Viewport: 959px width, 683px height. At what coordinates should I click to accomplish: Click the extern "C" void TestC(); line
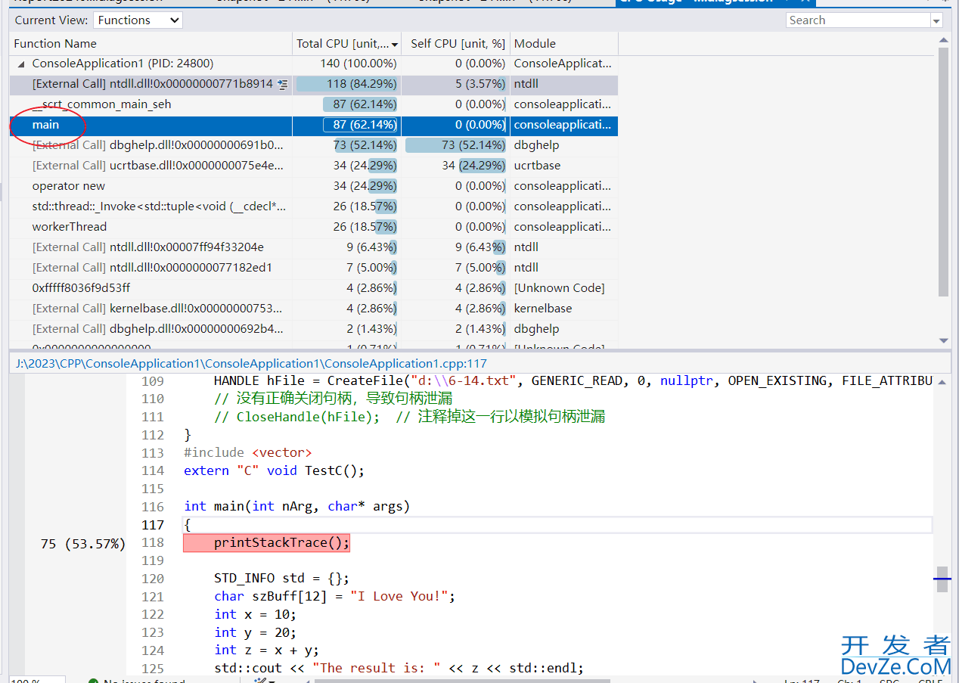tap(274, 470)
